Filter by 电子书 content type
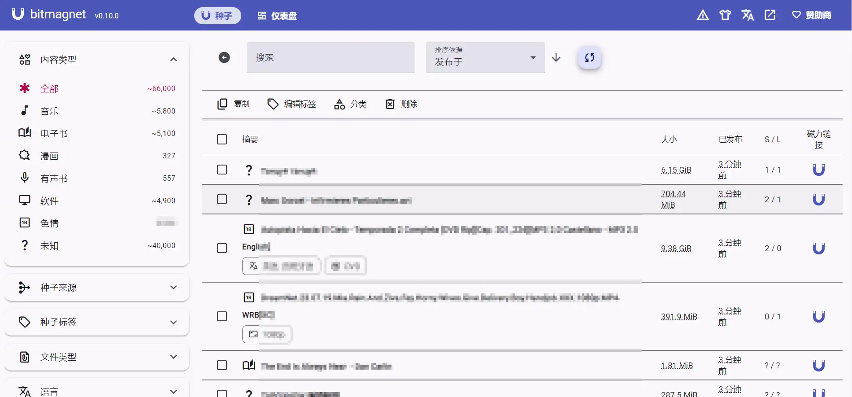The image size is (852, 397). click(54, 134)
